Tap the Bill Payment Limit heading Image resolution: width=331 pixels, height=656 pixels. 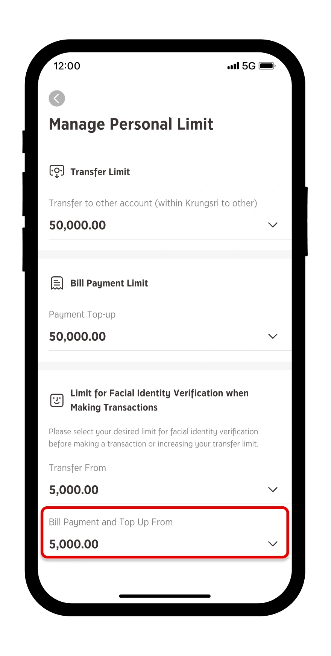[109, 283]
